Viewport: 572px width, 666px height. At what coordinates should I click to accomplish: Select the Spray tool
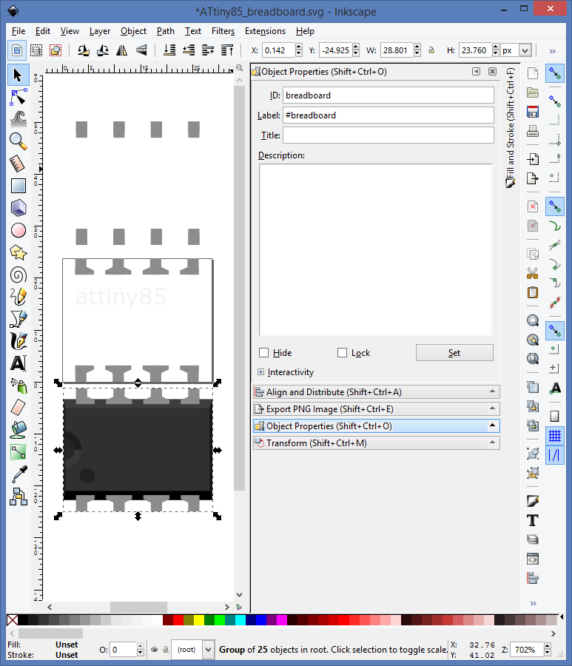(x=18, y=386)
